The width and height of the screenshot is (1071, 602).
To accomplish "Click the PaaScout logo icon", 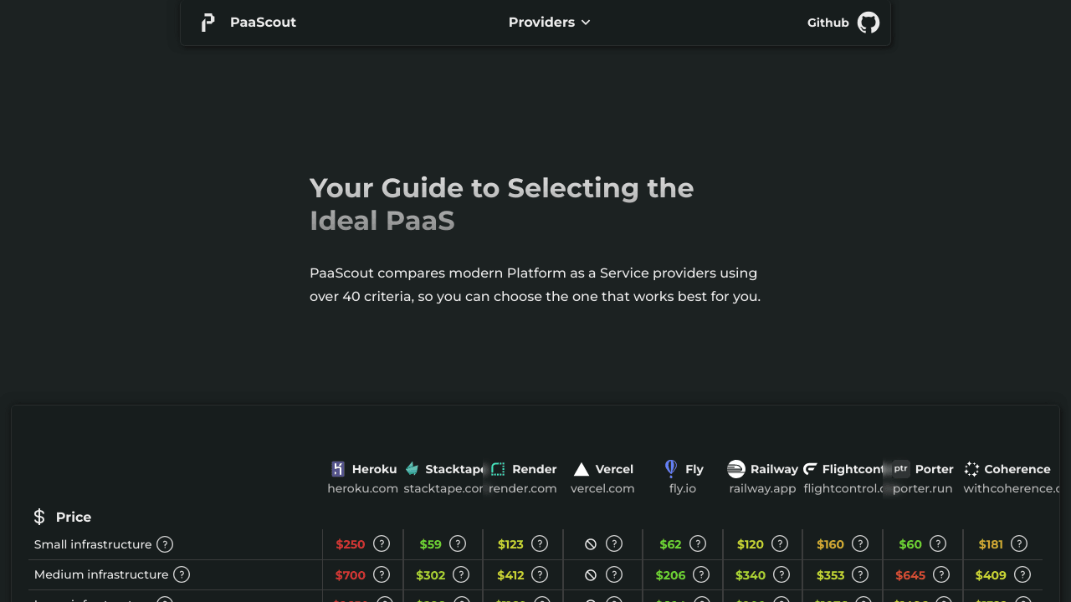I will (208, 23).
